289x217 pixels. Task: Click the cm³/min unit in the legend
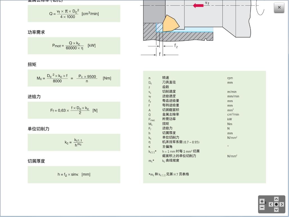(233, 114)
